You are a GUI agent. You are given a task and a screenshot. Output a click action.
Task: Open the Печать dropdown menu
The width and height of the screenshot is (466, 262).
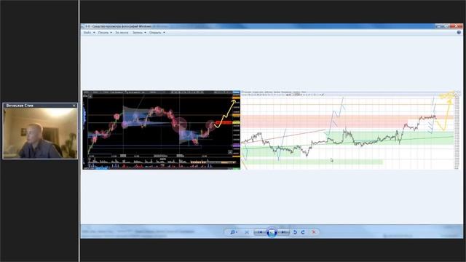[105, 32]
